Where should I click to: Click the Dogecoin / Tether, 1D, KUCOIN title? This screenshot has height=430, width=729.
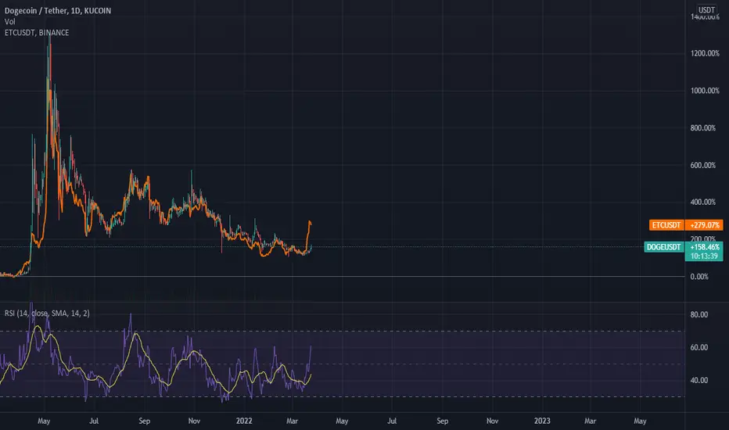coord(58,11)
